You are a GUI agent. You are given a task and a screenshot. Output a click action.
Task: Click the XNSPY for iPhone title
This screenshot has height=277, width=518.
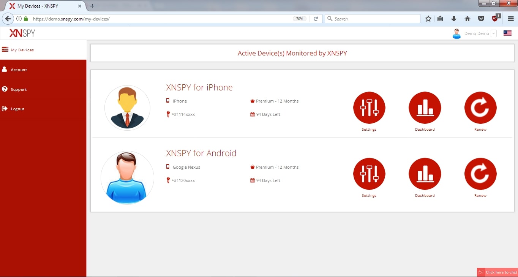(x=199, y=87)
